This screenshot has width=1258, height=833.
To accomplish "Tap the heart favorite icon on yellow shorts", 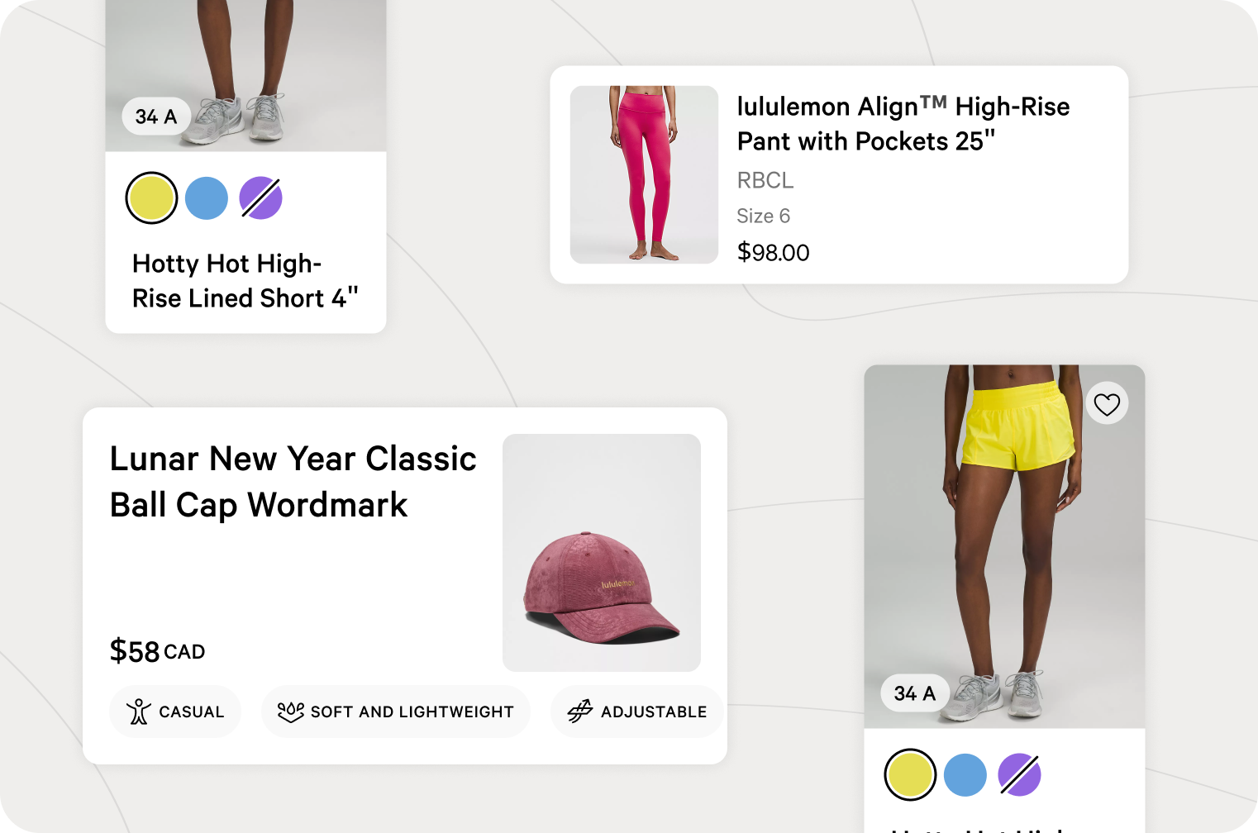I will coord(1107,404).
